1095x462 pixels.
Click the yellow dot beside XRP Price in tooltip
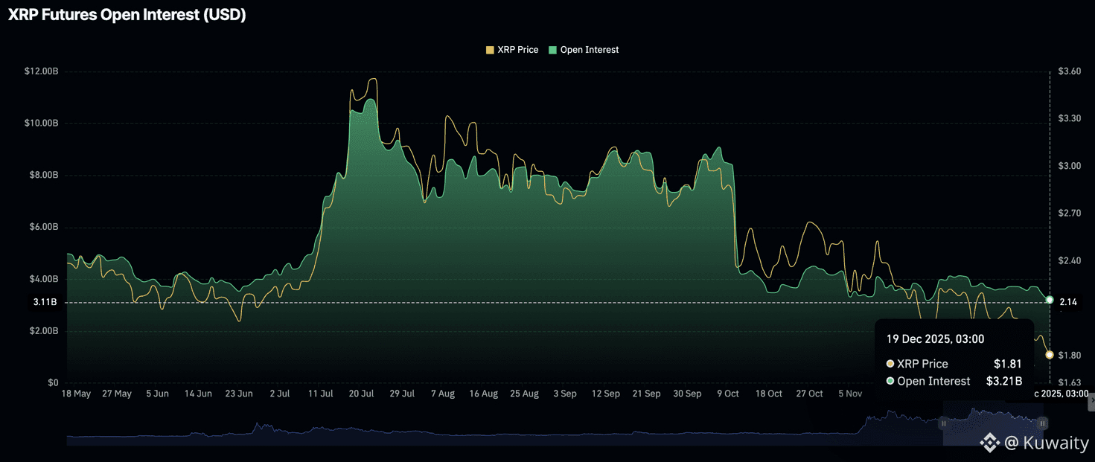pos(890,364)
